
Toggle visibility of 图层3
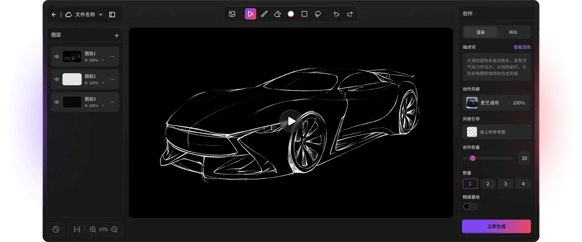click(x=57, y=102)
